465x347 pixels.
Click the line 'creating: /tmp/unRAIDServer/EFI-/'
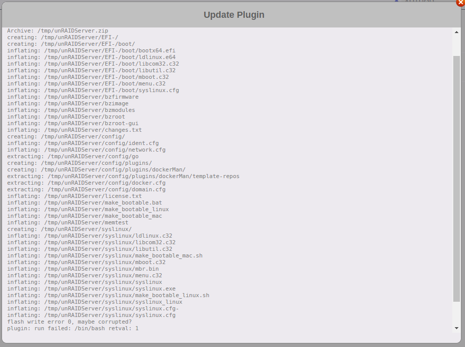(x=63, y=37)
